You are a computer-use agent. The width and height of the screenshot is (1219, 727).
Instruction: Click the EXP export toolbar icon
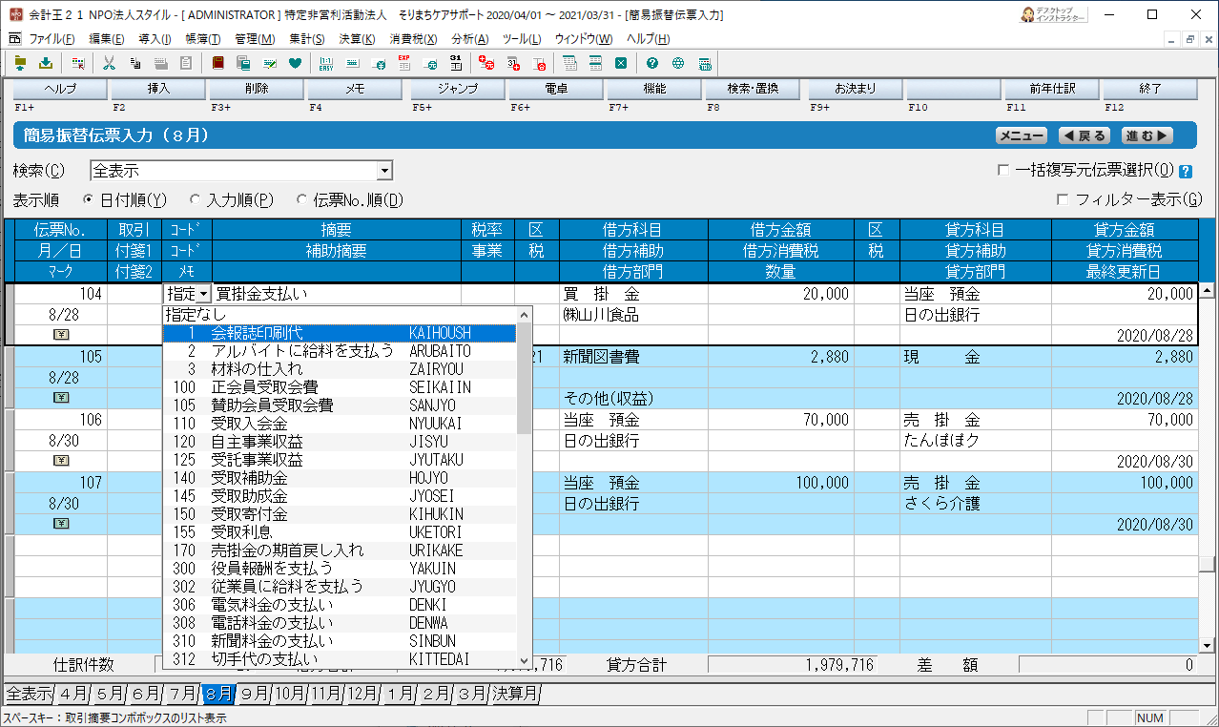tap(404, 64)
